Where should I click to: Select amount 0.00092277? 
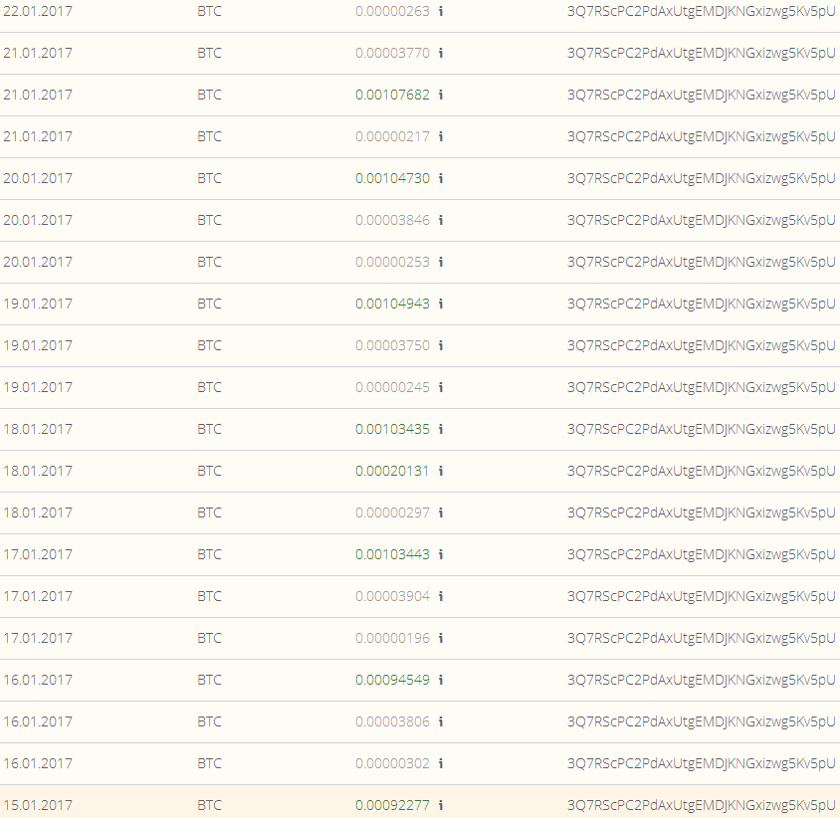pos(393,805)
